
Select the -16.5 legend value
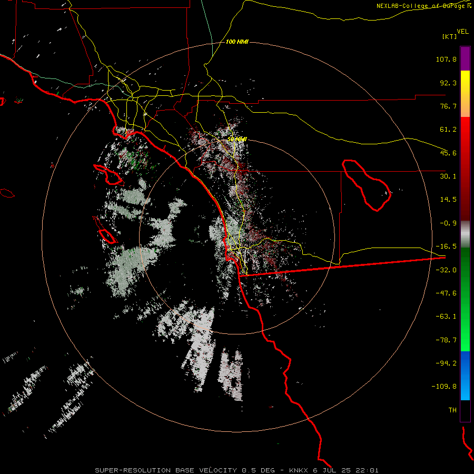click(x=446, y=246)
